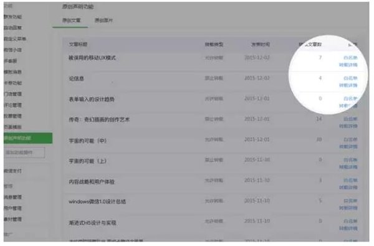Click 转载详情 link for 内容战略和用户体验
This screenshot has width=374, height=246.
348,187
